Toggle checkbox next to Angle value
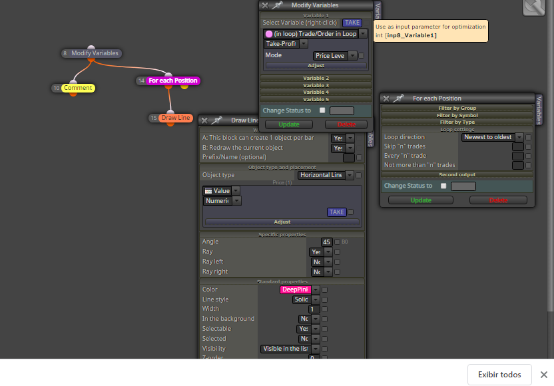This screenshot has width=554, height=386. pos(337,242)
